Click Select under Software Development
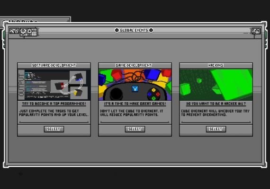The image size is (270, 189). click(54, 129)
